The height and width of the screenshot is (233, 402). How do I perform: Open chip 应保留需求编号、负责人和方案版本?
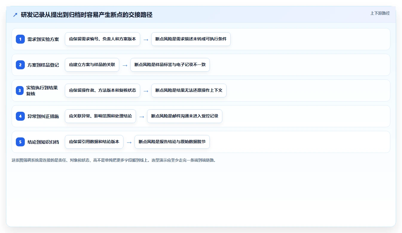point(103,39)
